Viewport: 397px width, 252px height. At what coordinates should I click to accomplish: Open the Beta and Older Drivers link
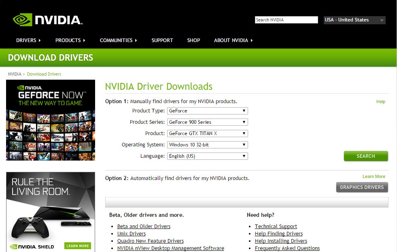[144, 226]
